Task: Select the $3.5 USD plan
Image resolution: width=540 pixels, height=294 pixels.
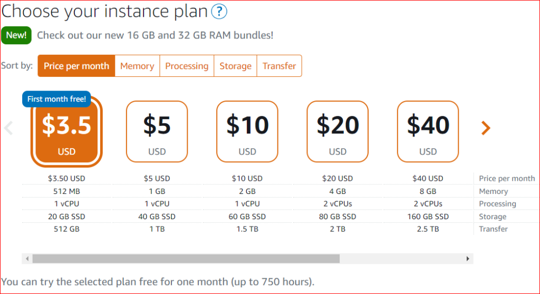Action: click(66, 132)
